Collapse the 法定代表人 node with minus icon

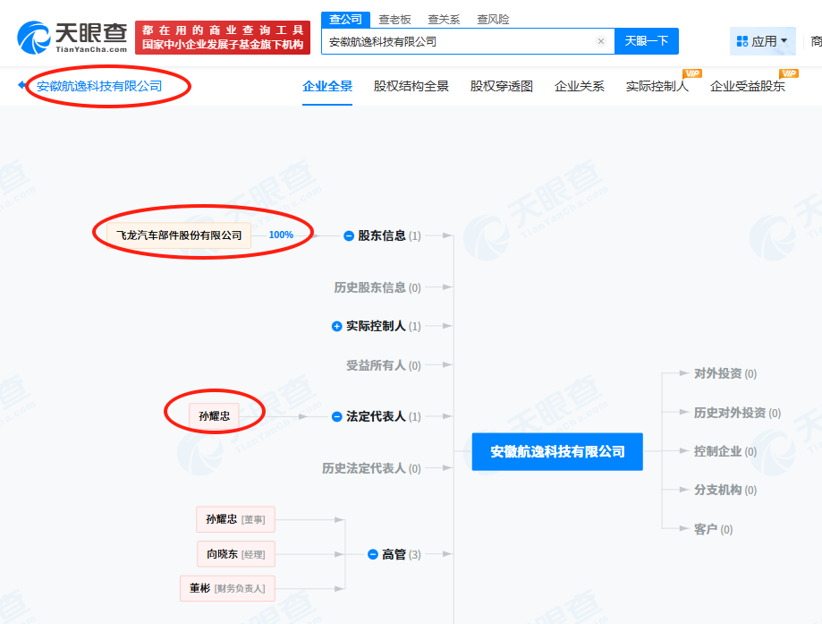coord(337,416)
